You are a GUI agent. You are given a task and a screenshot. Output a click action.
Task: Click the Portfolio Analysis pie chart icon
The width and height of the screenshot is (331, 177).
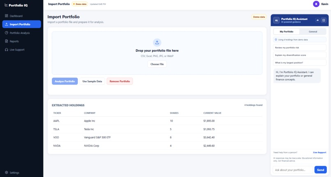[x=6, y=33]
